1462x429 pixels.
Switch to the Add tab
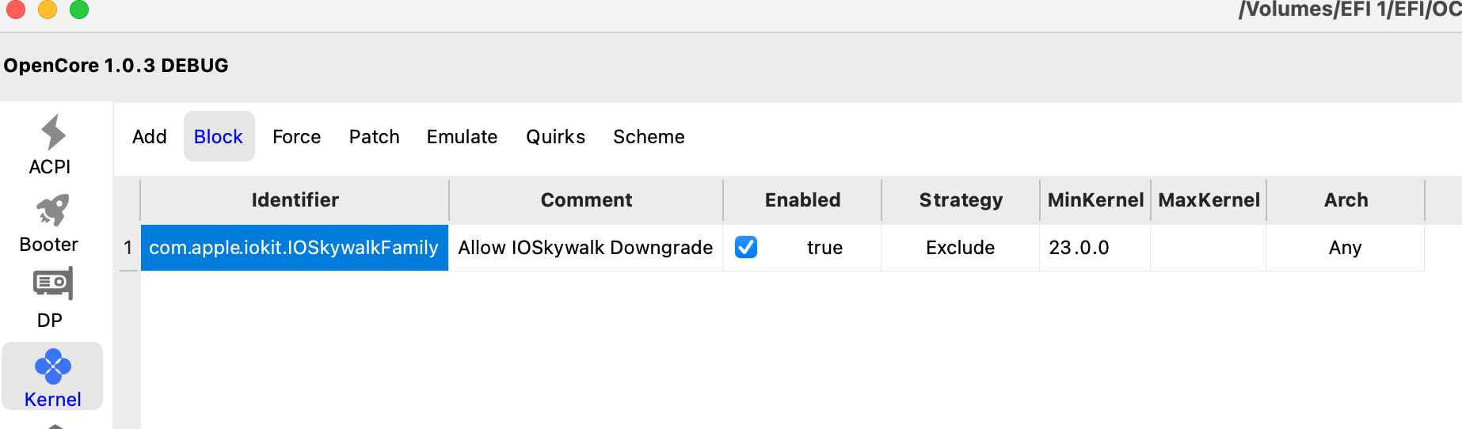pos(149,137)
